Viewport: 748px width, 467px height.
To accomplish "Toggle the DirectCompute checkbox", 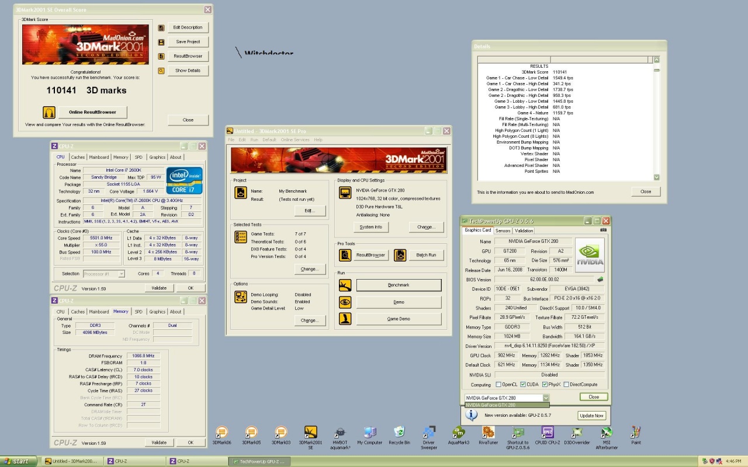I will click(x=566, y=385).
